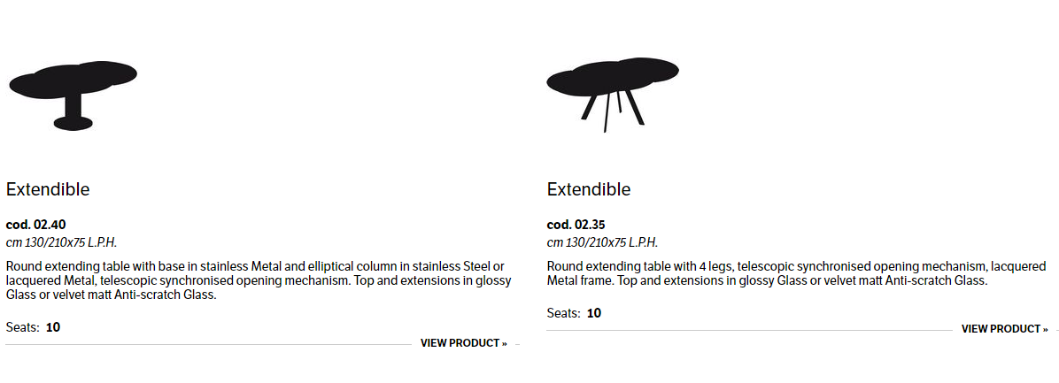
Task: Select the product code "cod. 02.40"
Action: [35, 225]
